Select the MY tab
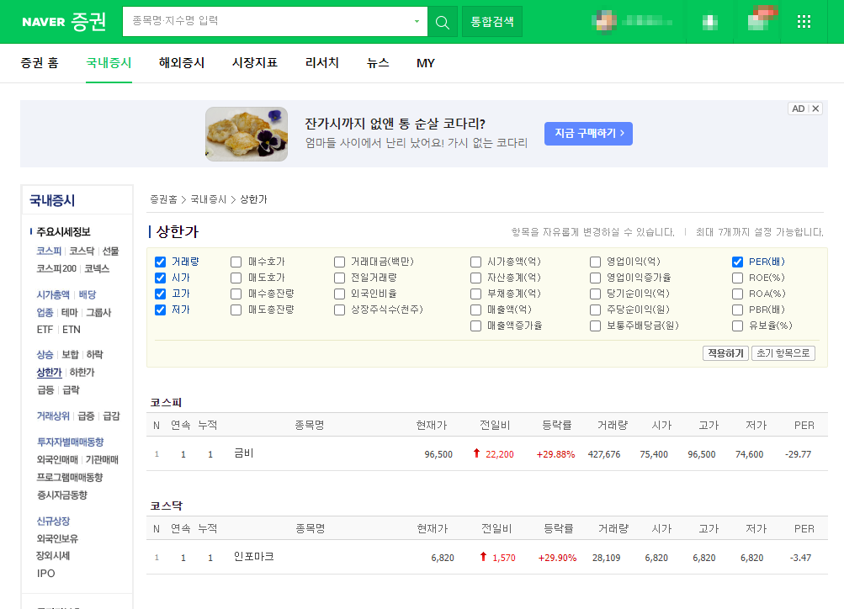Image resolution: width=844 pixels, height=609 pixels. click(x=425, y=62)
